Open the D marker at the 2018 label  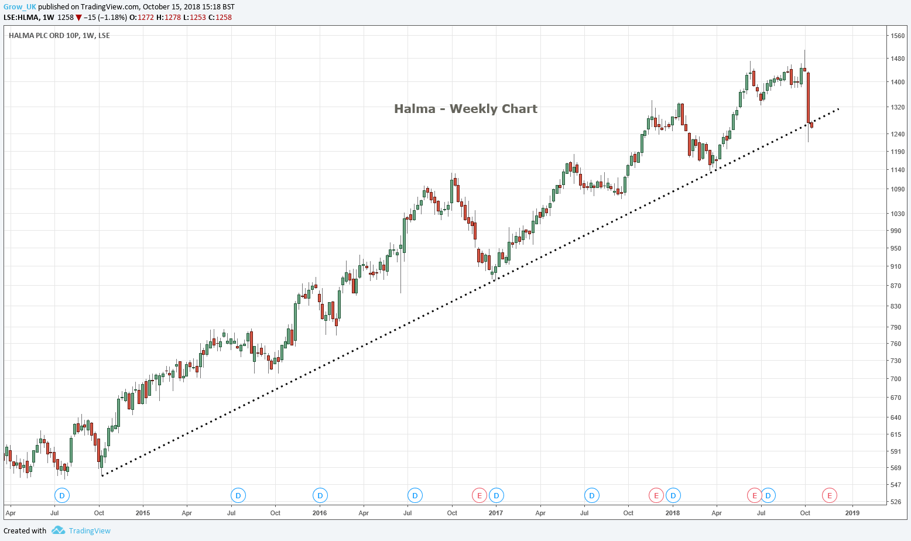point(673,495)
